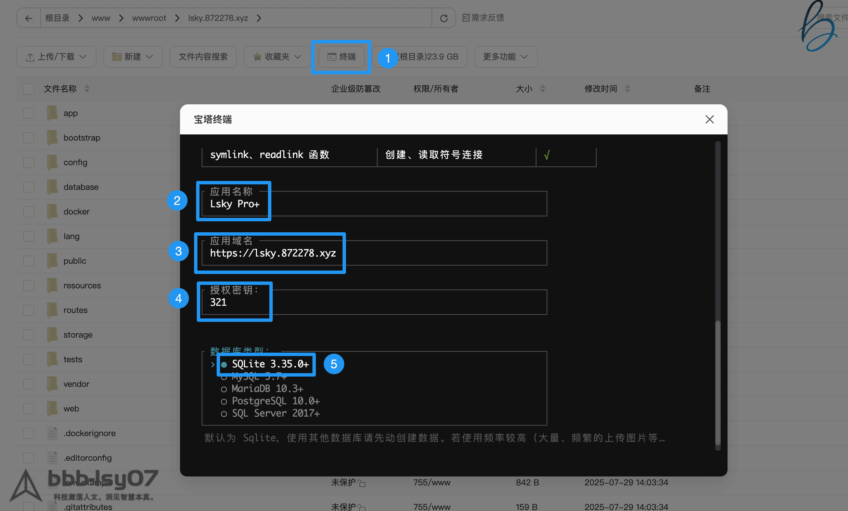Open wwwroot from the breadcrumb

(x=149, y=18)
